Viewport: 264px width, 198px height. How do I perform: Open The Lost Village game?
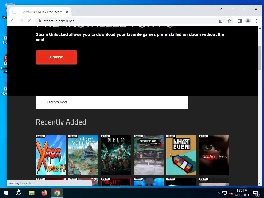pos(83,155)
